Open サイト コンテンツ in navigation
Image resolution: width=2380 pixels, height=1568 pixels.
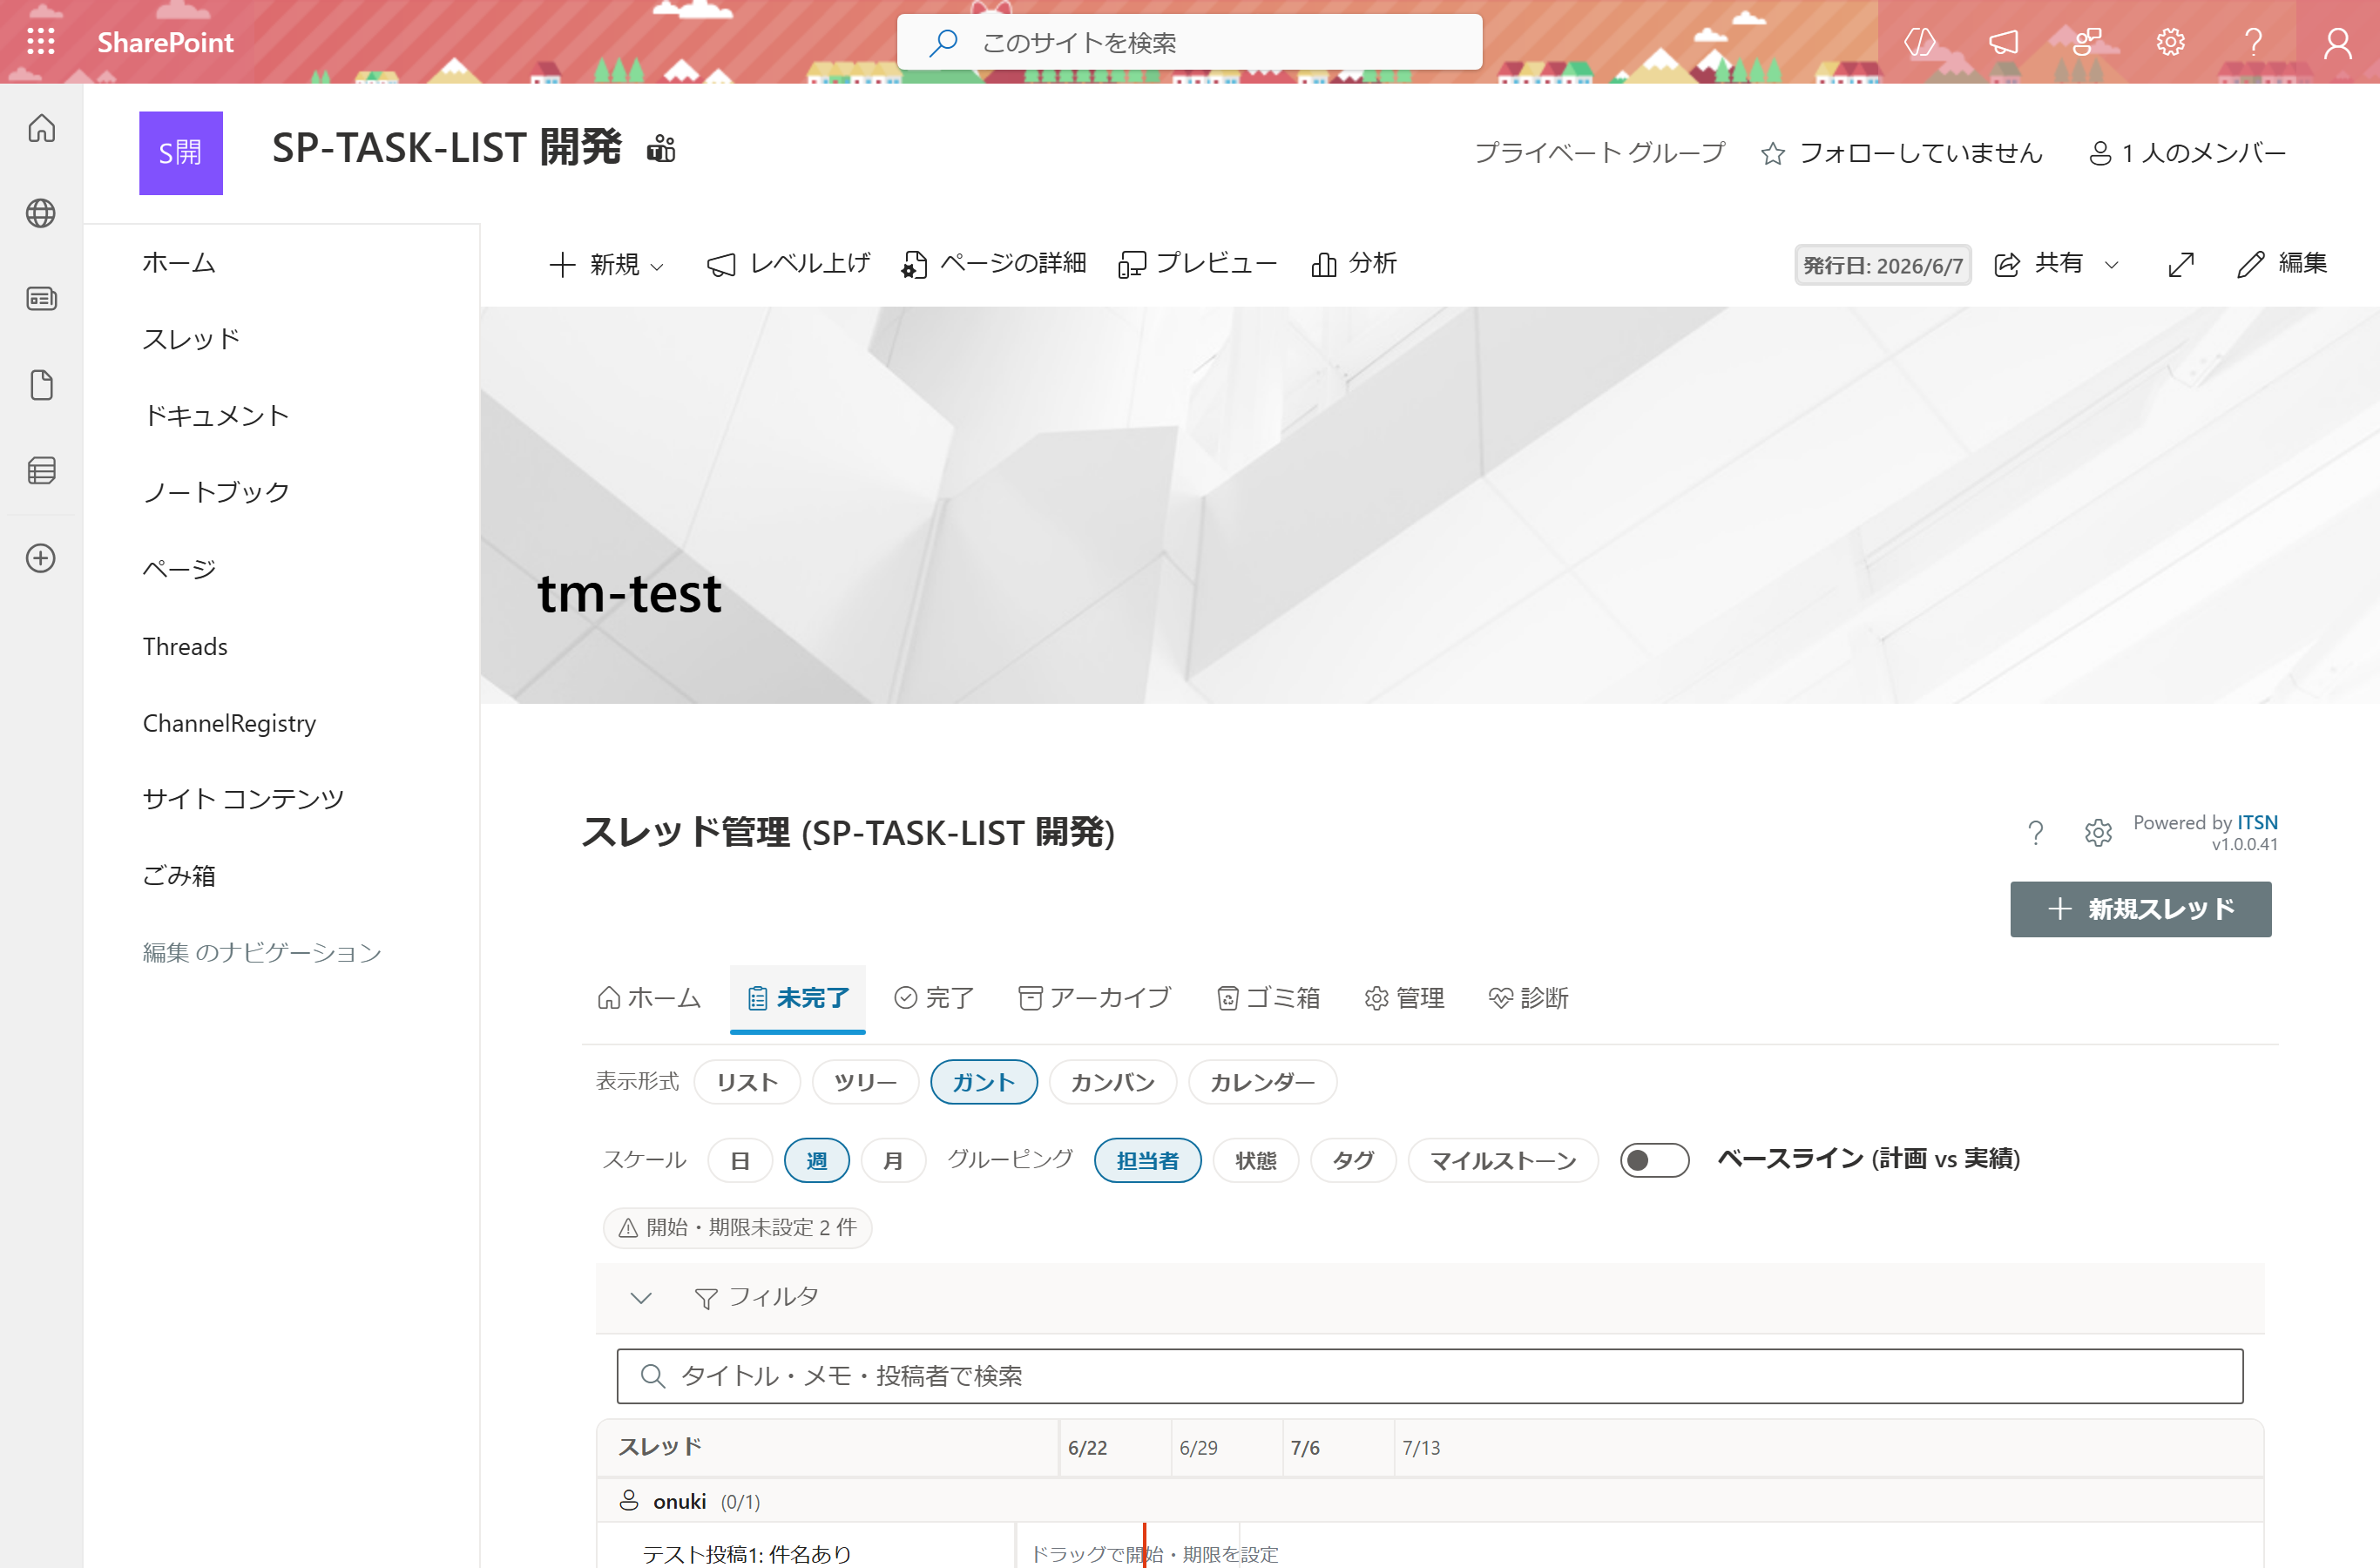click(x=243, y=799)
